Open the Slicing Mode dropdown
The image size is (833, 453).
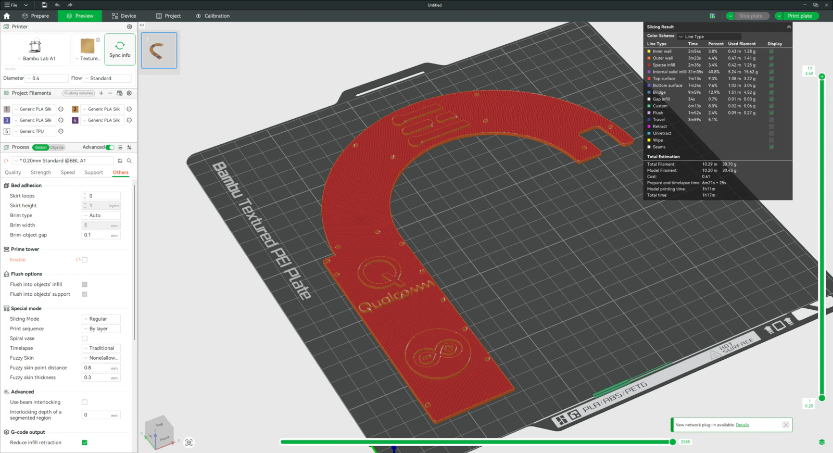click(101, 319)
